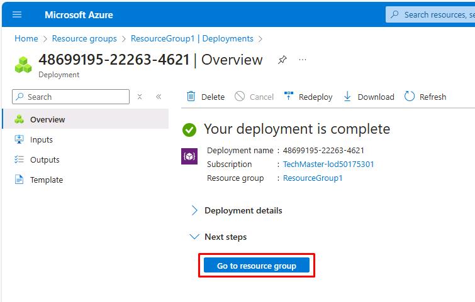Open ResourceGroup1 | Deployments breadcrumb

tap(192, 39)
